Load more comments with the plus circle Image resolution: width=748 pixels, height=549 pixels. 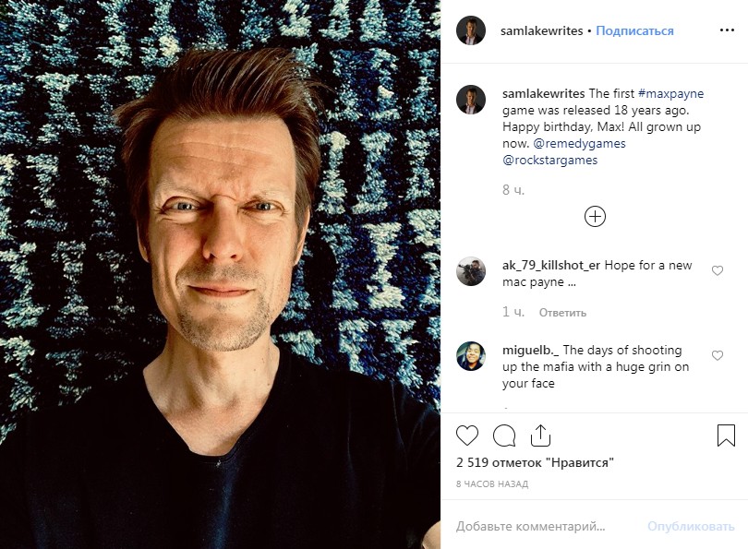coord(596,217)
